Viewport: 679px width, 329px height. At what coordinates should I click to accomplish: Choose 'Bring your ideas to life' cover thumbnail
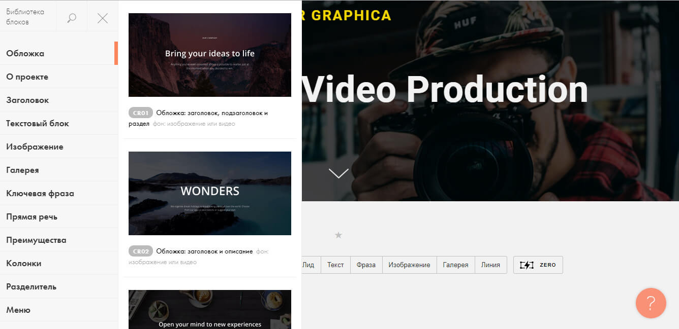(x=210, y=55)
